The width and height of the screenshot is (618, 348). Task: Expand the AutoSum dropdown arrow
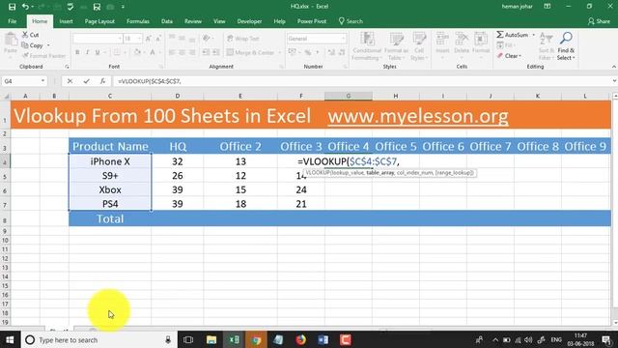pyautogui.click(x=534, y=35)
